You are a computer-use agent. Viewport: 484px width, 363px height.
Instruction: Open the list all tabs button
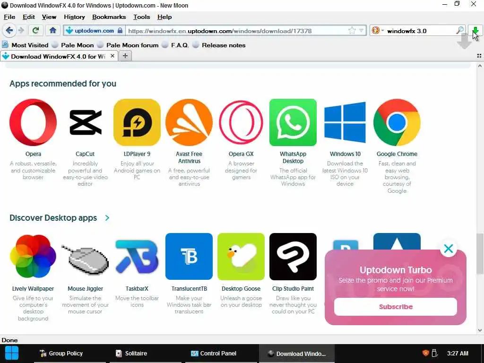479,56
